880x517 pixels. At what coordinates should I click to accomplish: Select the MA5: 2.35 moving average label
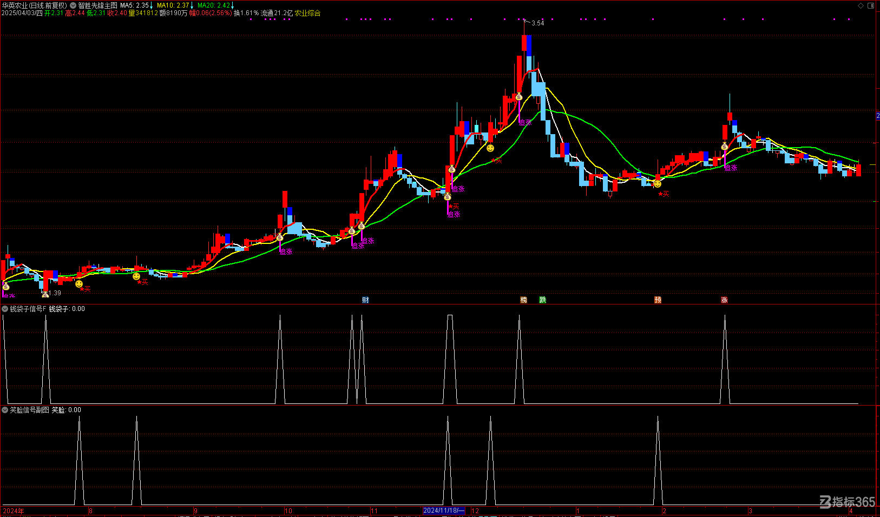[134, 5]
